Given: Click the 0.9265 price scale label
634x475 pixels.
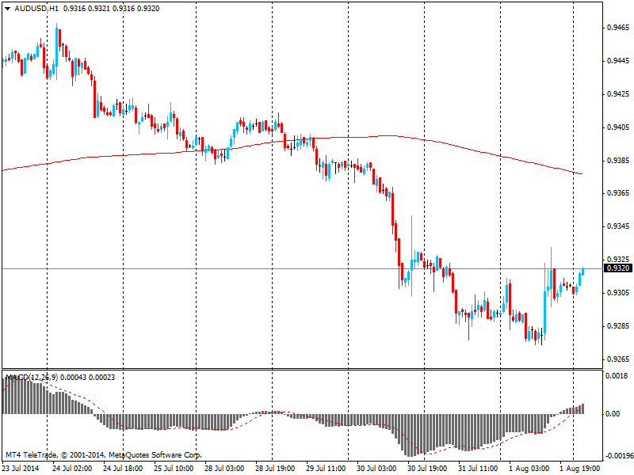Looking at the screenshot, I should coord(618,359).
